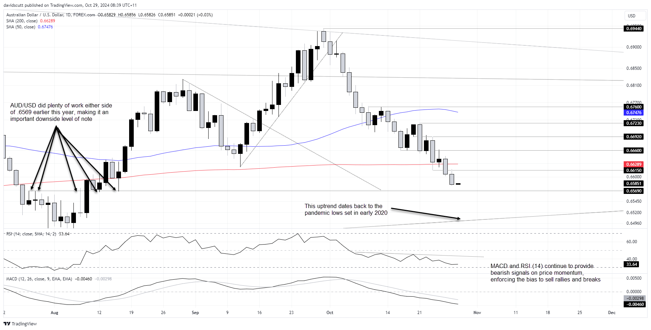
Task: Click the 0.66920 price label
Action: (x=634, y=136)
